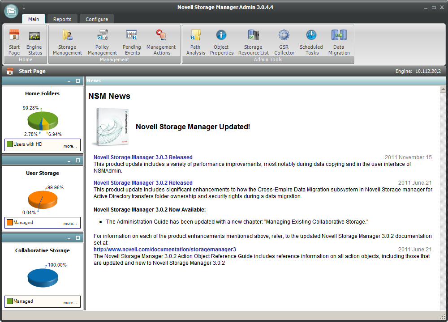The width and height of the screenshot is (448, 322).
Task: Open Management Actions
Action: click(161, 42)
